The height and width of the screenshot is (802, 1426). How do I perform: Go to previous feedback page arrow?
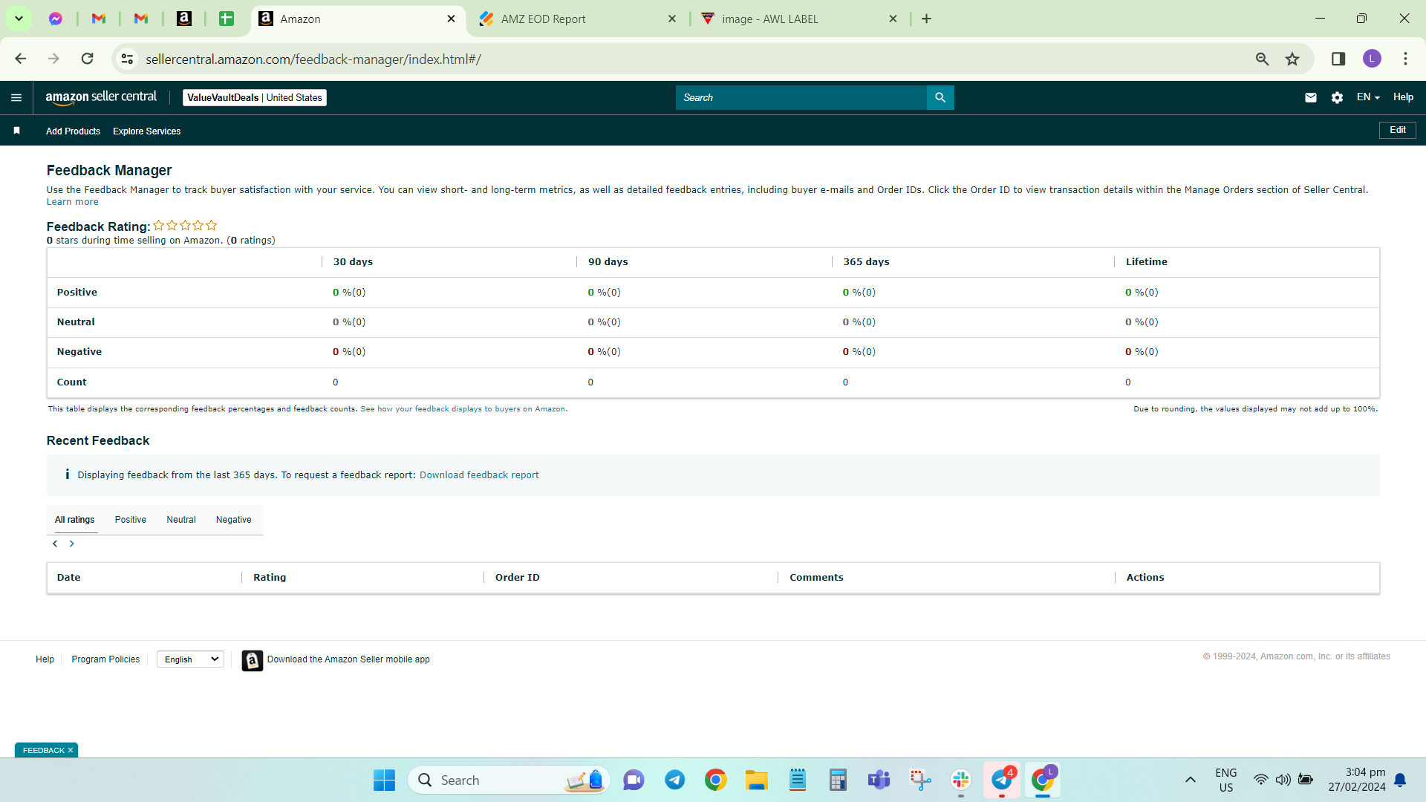coord(55,544)
